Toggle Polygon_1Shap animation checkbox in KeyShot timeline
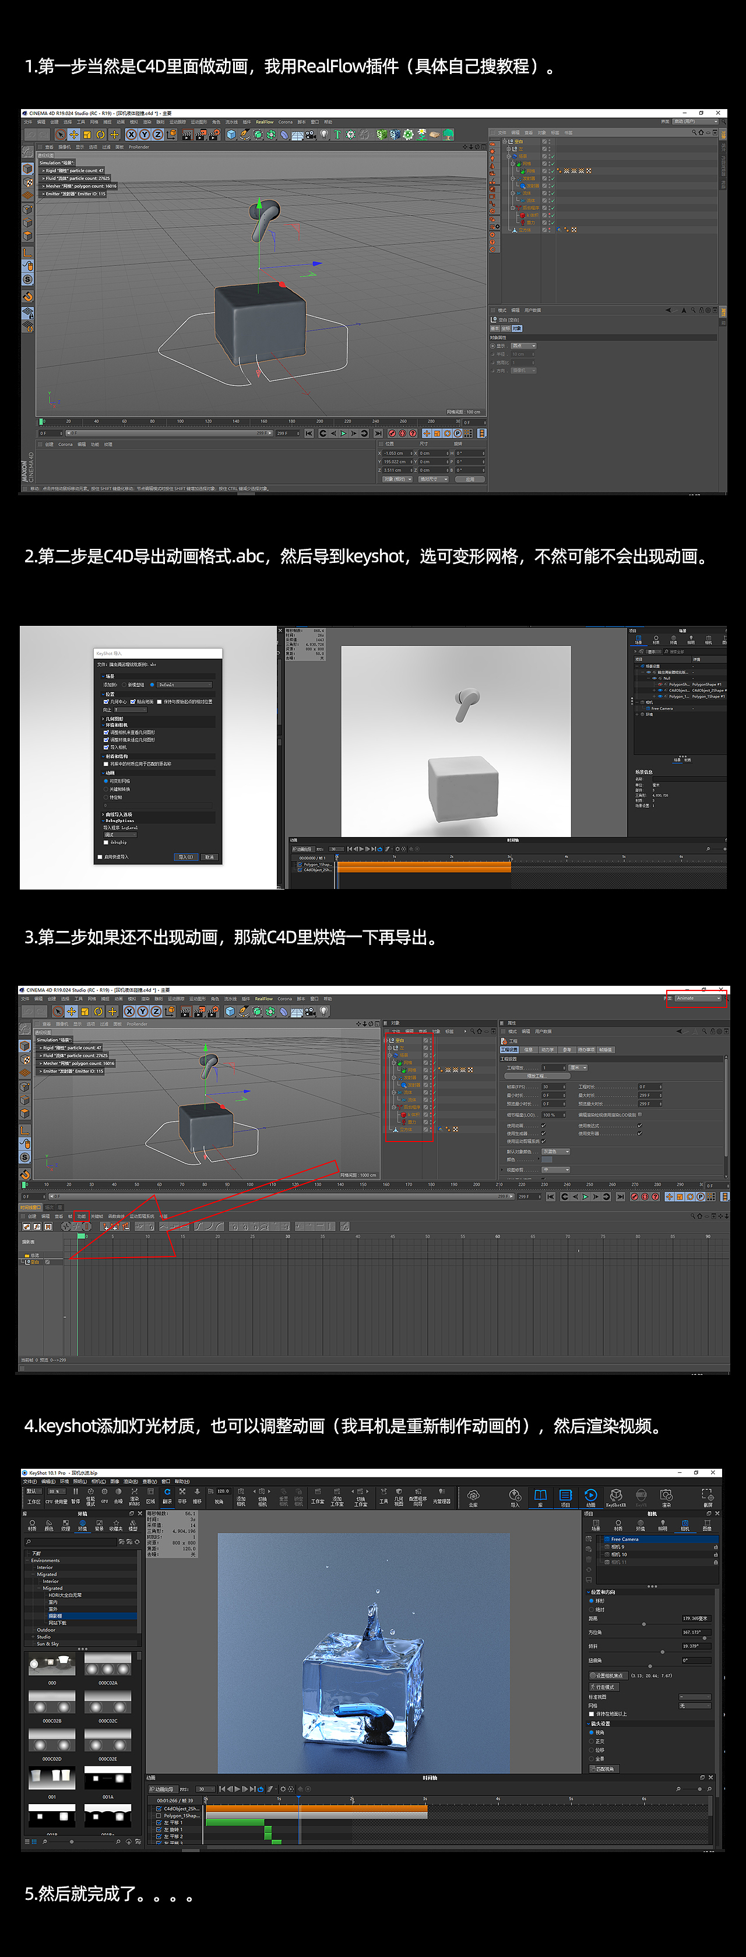 159,1816
